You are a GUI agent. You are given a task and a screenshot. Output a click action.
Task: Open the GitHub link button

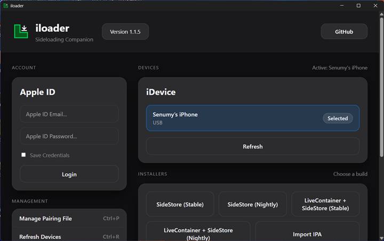[344, 32]
